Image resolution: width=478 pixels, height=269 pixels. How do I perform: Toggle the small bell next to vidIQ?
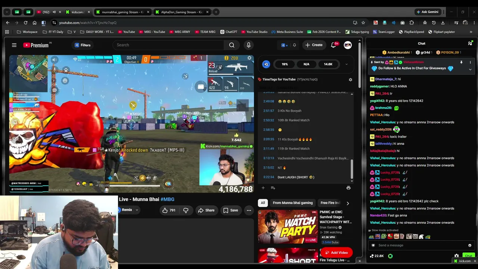point(294,45)
